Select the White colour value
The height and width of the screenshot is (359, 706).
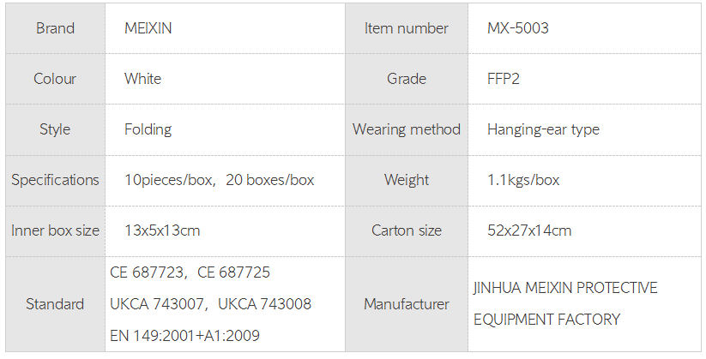142,79
